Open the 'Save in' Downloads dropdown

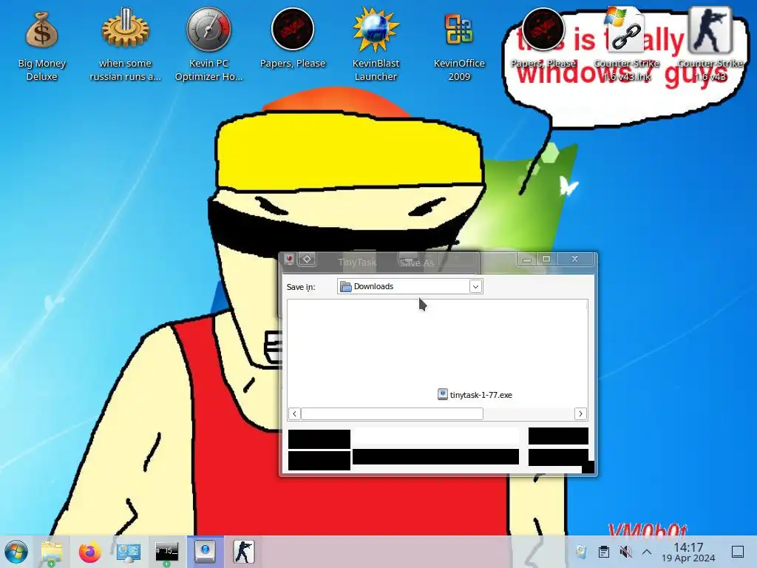410,286
